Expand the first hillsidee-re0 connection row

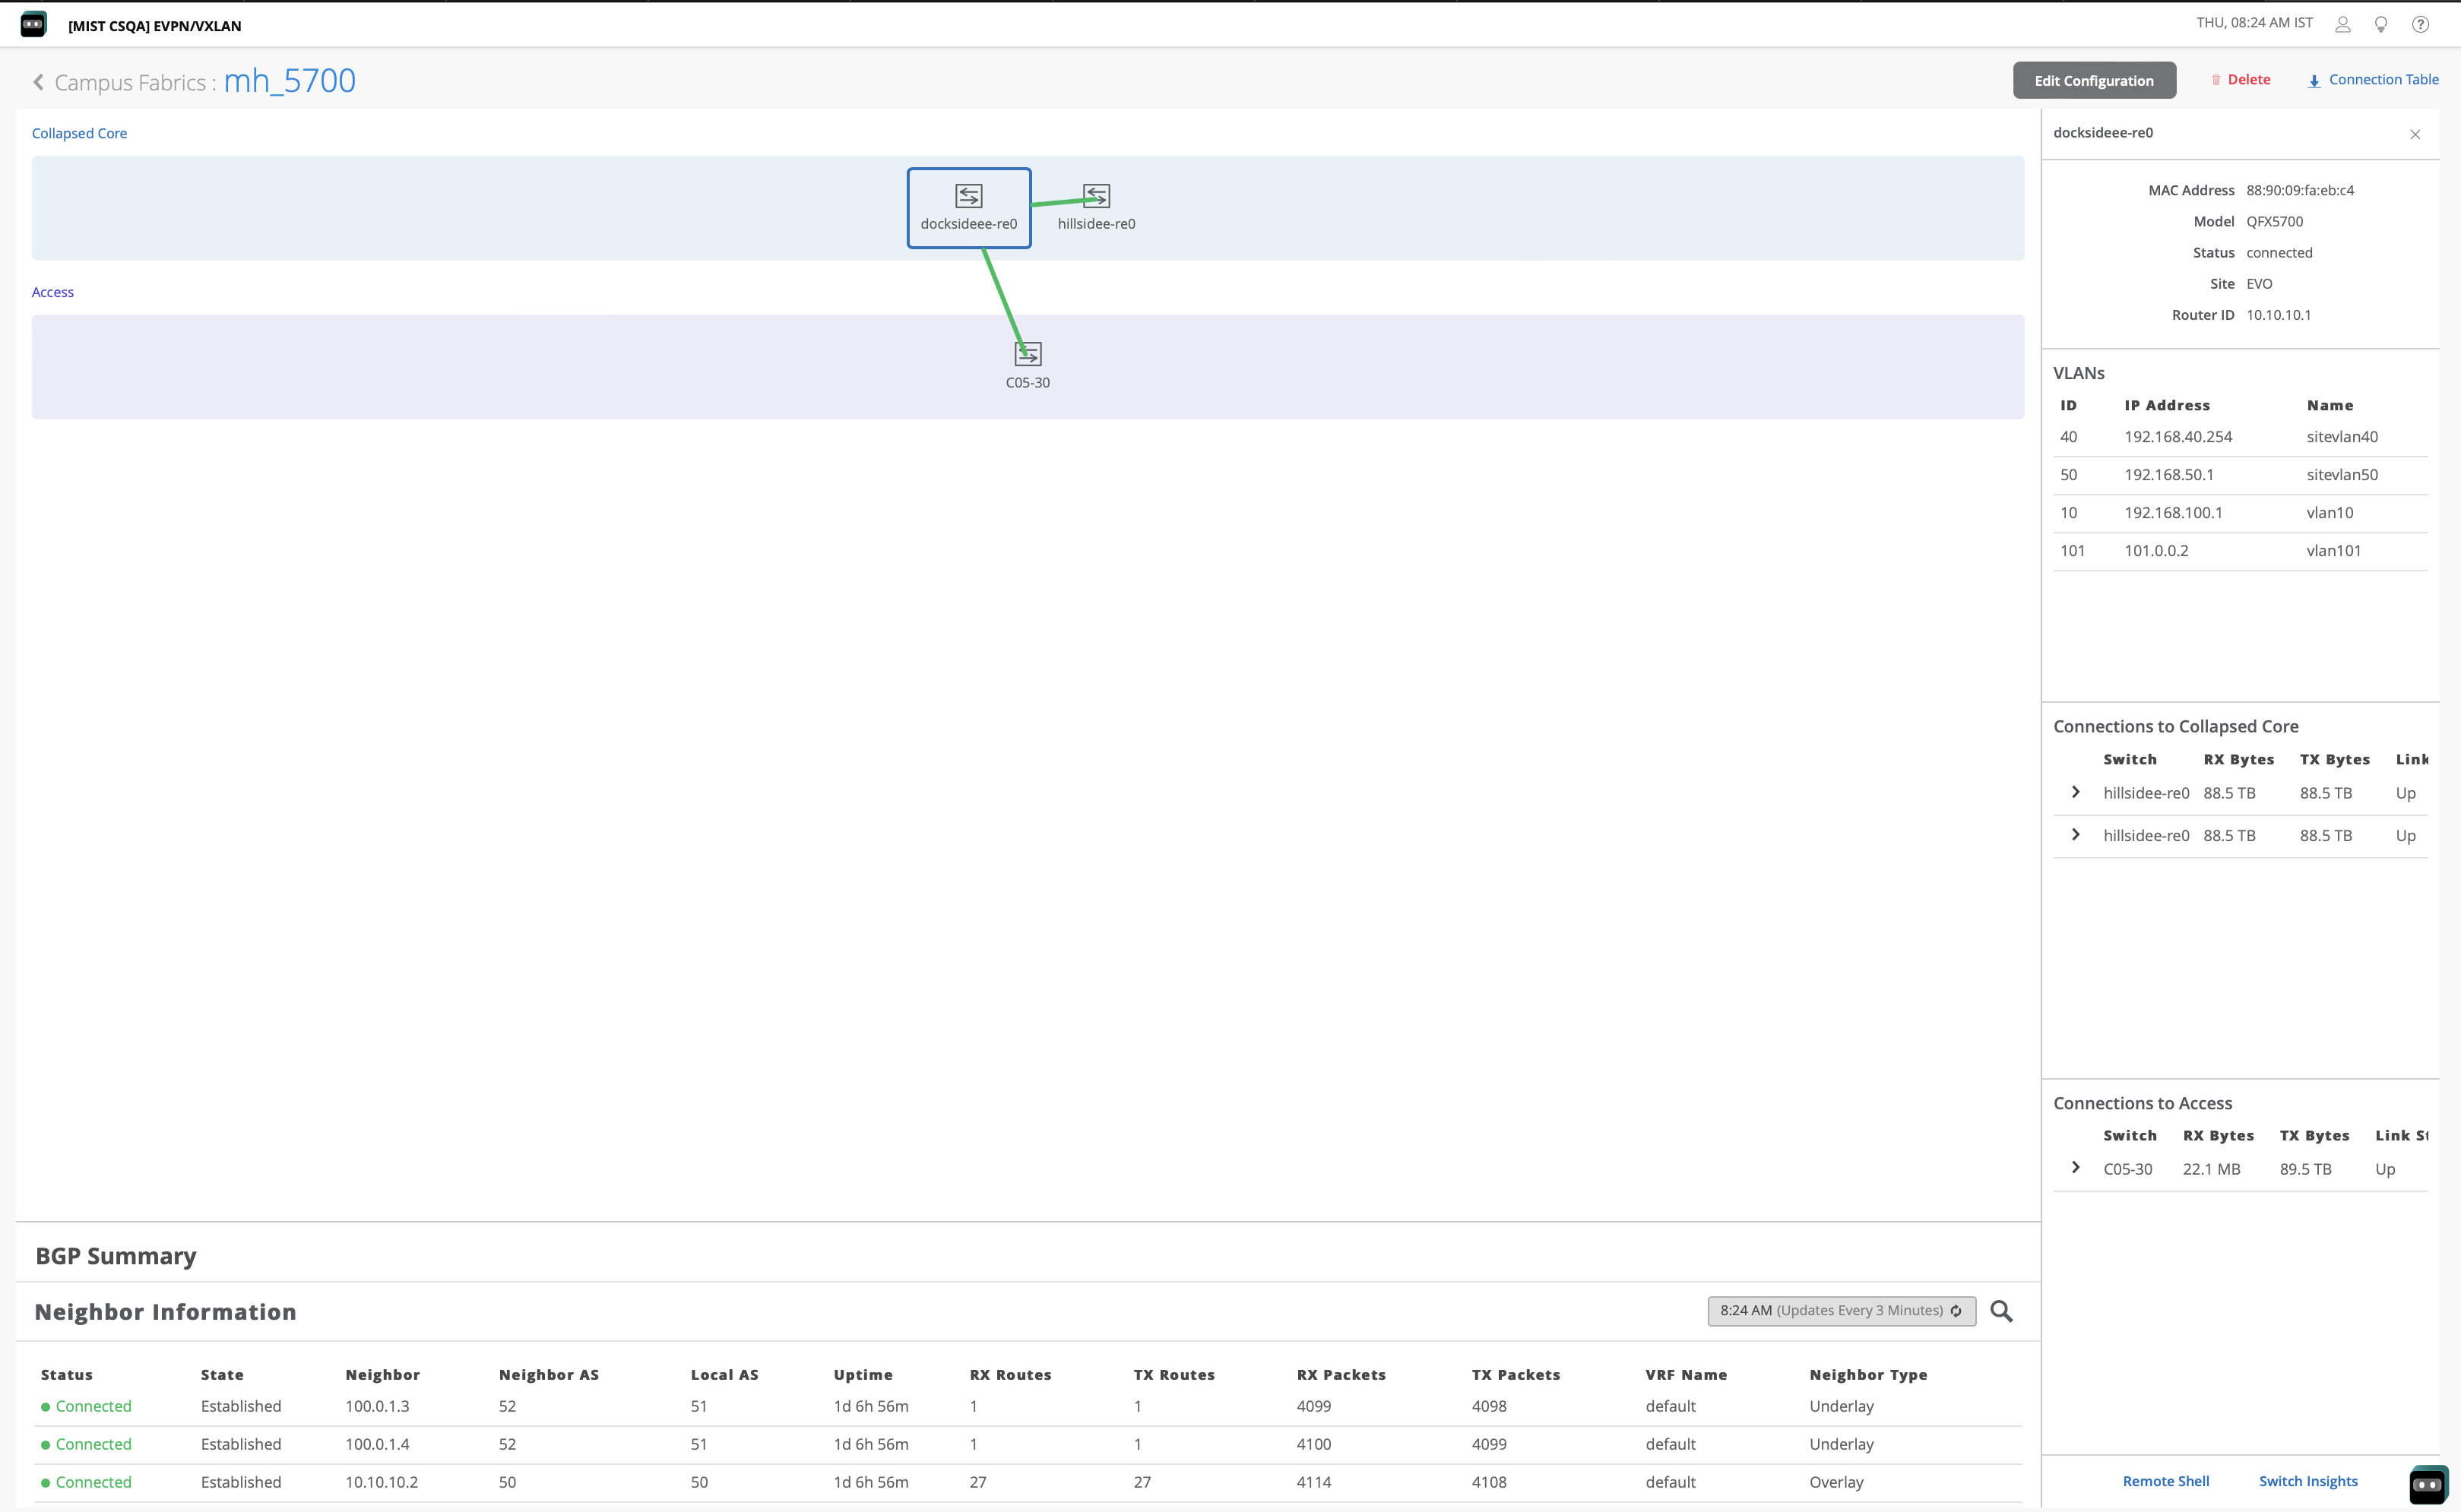coord(2076,792)
